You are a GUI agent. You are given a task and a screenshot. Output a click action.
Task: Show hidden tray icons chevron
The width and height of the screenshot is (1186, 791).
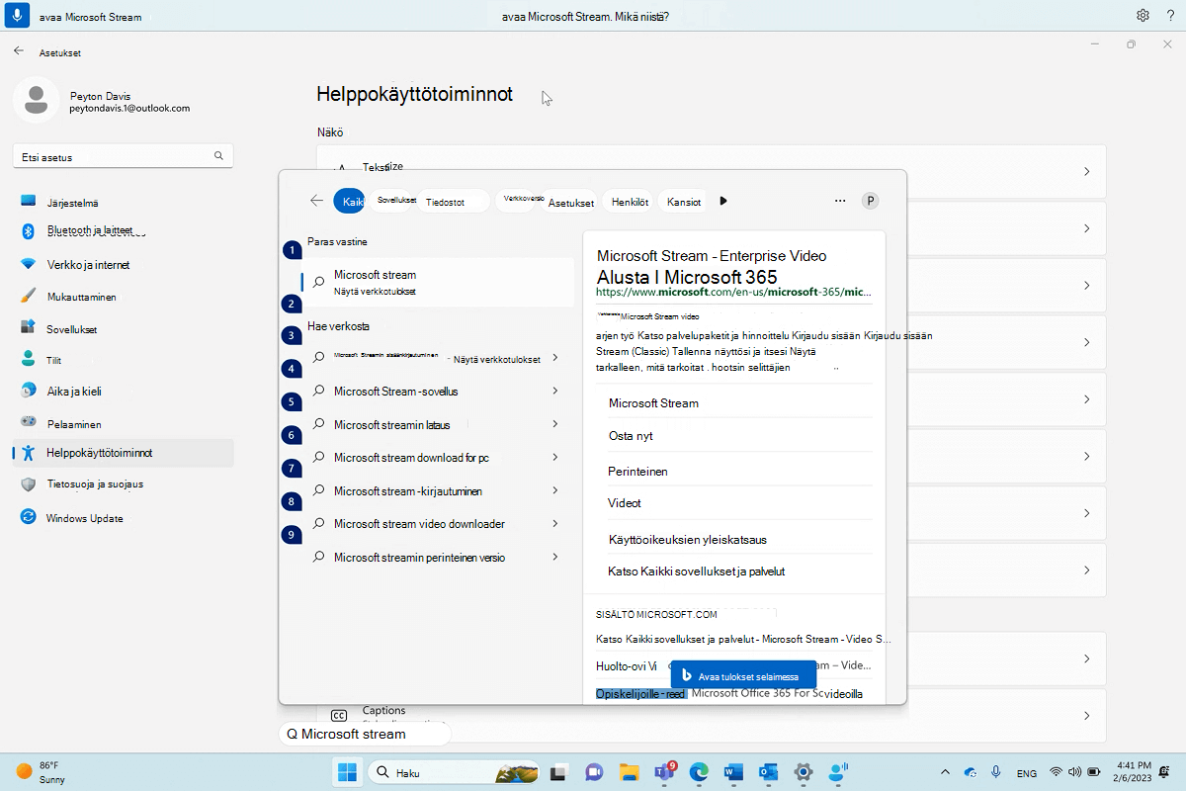pos(946,772)
